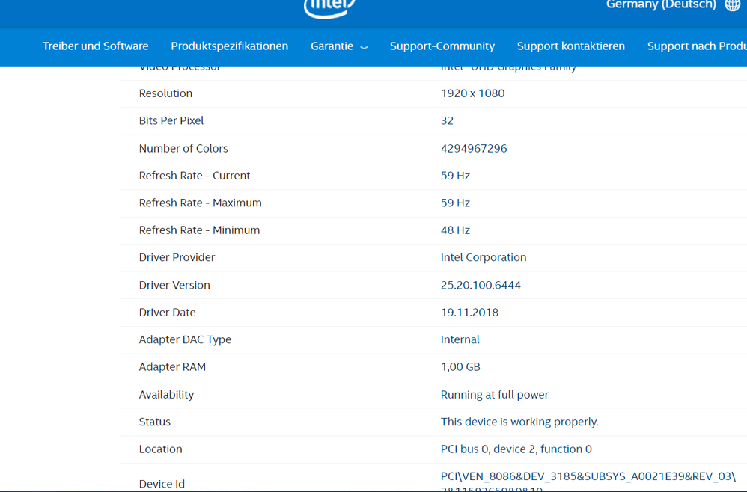Open the Germany (Deutsch) region selector
Image resolution: width=747 pixels, height=492 pixels.
tap(661, 5)
